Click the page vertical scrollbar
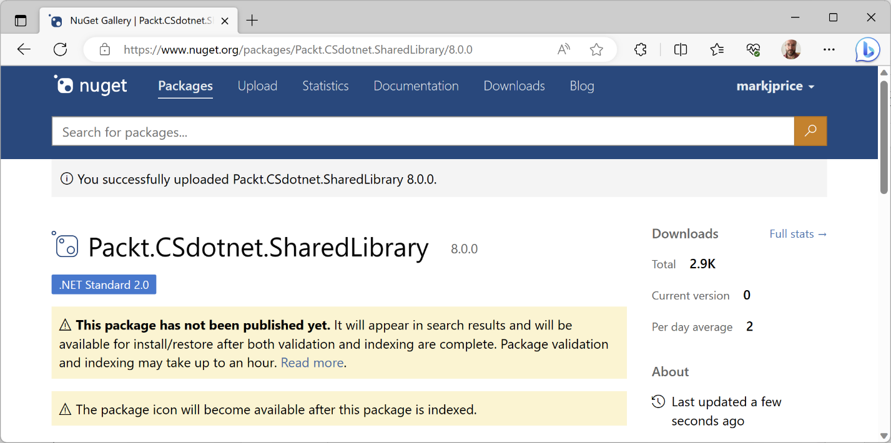This screenshot has height=443, width=891. [884, 137]
